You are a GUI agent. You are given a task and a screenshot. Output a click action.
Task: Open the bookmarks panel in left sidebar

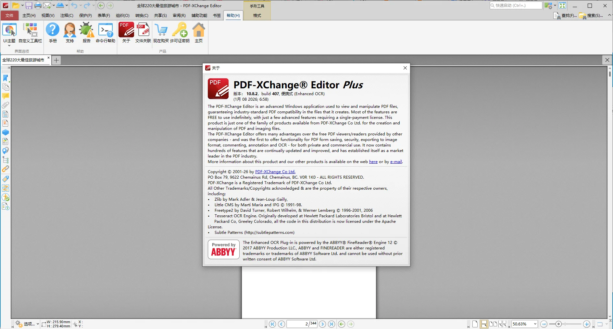[6, 78]
